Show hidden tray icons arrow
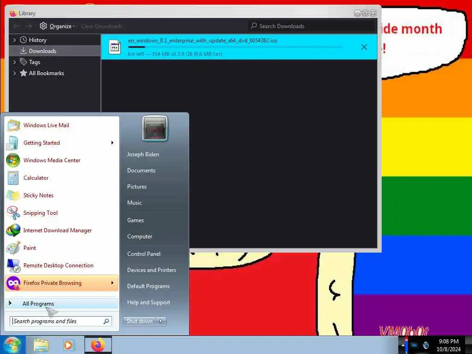This screenshot has height=354, width=472. tap(403, 345)
